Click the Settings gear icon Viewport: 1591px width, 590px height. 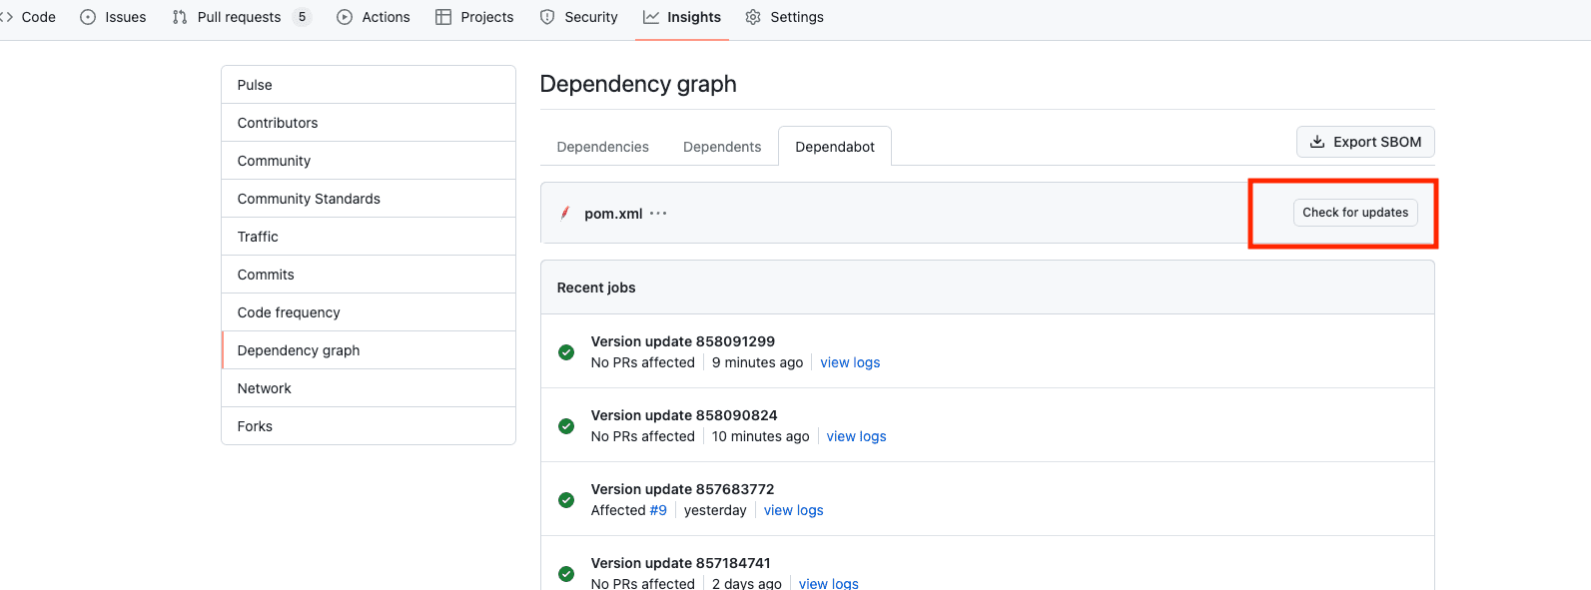click(753, 17)
